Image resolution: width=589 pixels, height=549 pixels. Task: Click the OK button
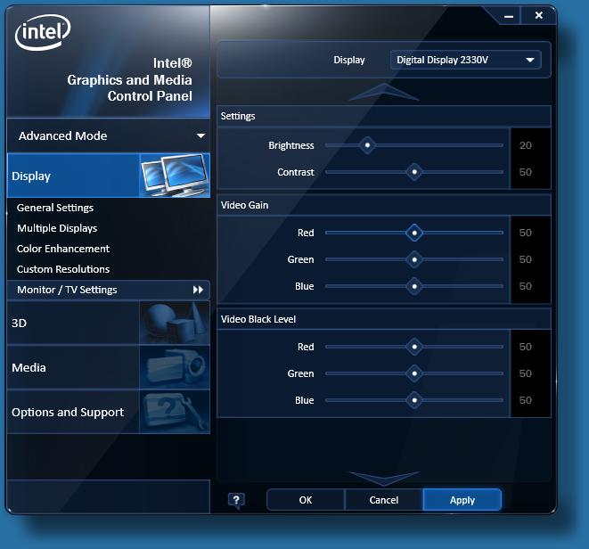pos(306,500)
